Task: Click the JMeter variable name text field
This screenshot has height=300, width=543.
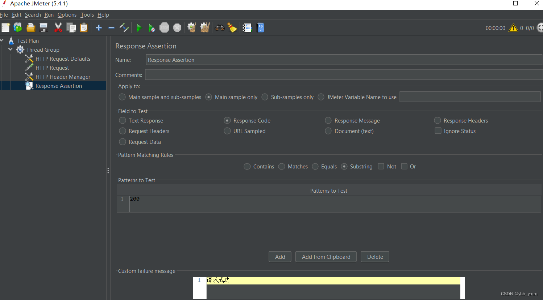Action: (470, 97)
